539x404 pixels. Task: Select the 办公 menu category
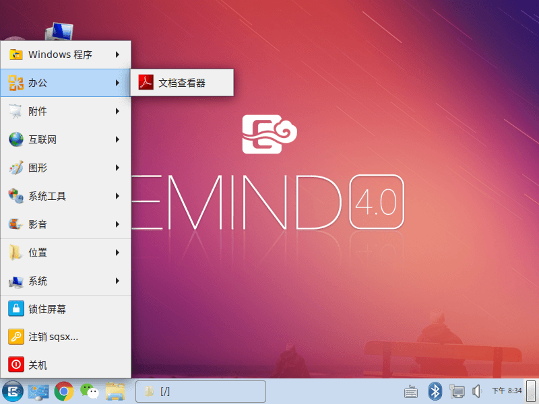[65, 83]
